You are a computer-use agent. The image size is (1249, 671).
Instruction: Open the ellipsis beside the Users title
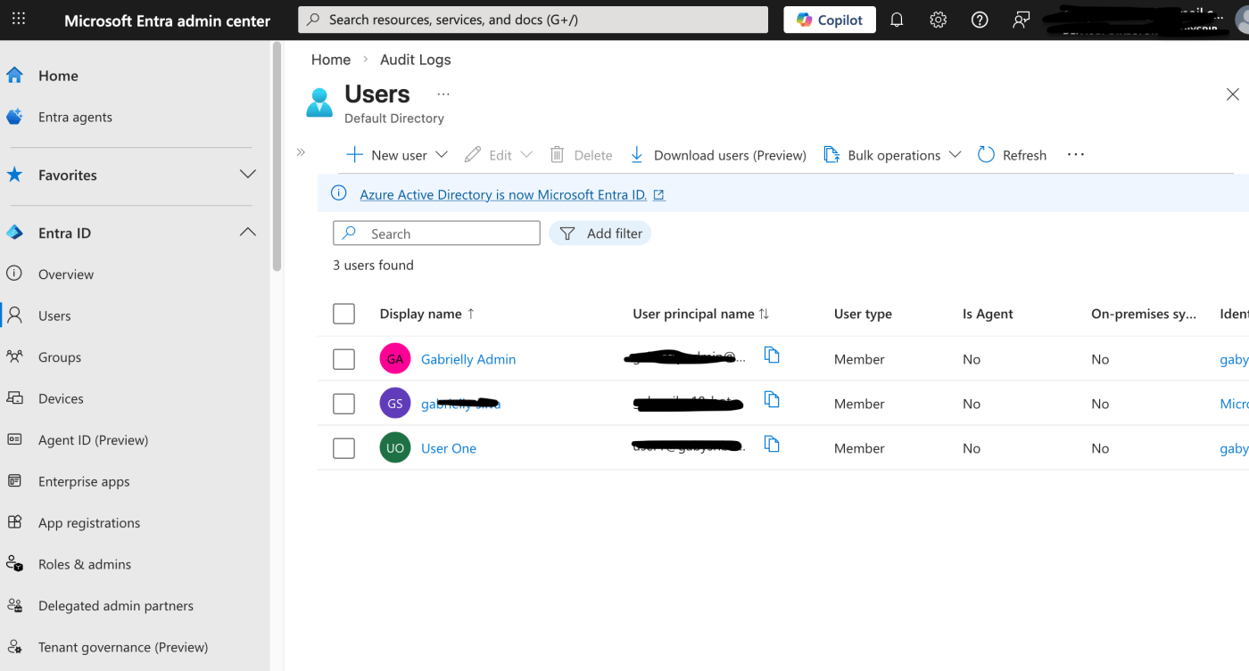tap(443, 94)
